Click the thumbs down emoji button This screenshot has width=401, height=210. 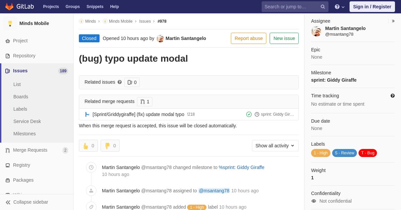(110, 146)
